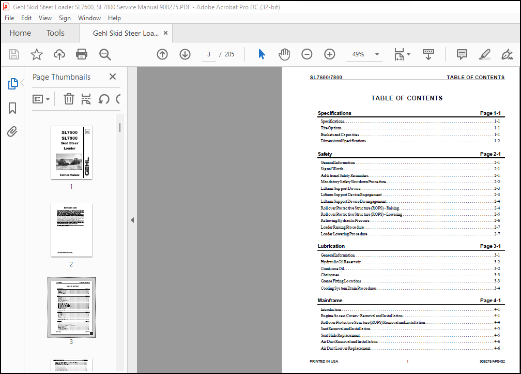Image resolution: width=521 pixels, height=374 pixels.
Task: Print the document with printer icon
Action: pos(82,54)
